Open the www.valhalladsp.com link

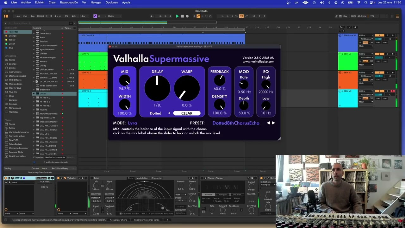tap(259, 62)
